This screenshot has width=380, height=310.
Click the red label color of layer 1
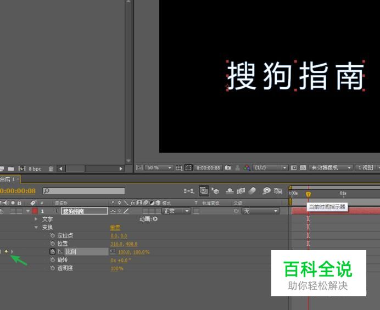point(35,211)
